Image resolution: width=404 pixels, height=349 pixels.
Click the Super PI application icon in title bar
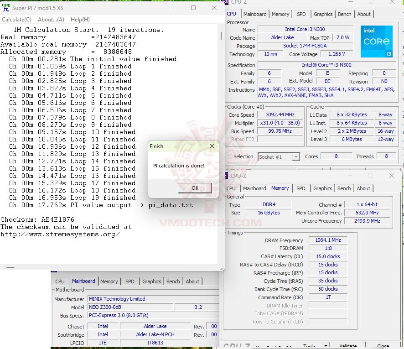click(x=5, y=8)
